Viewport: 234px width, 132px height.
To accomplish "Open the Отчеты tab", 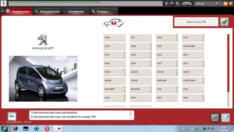I will coord(104,11).
